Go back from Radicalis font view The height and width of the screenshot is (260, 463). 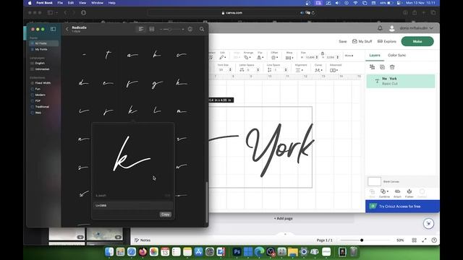click(67, 29)
